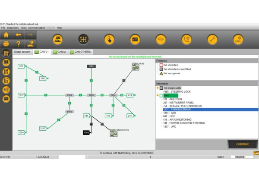Click the wrench repair tool icon

click(212, 39)
